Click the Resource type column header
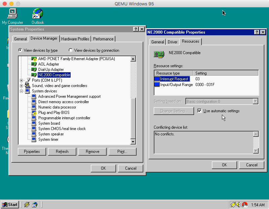This screenshot has height=209, width=269. (x=174, y=73)
